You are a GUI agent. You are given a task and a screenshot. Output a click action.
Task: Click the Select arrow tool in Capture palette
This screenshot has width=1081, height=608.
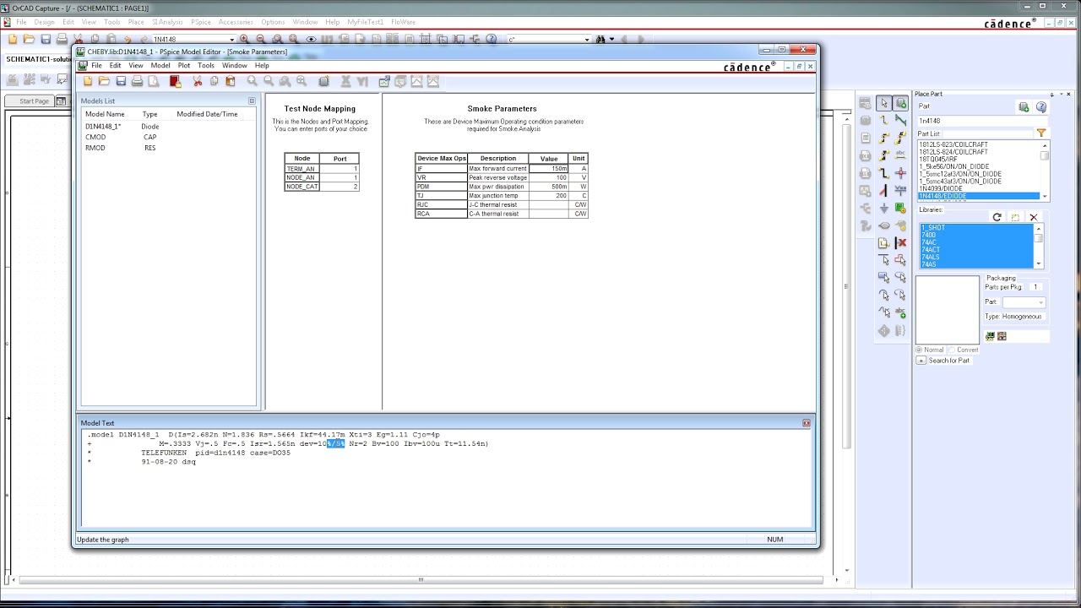coord(883,103)
